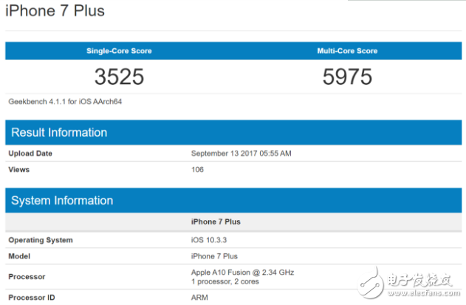This screenshot has height=305, width=466.
Task: Click the Result Information section header
Action: [x=59, y=132]
